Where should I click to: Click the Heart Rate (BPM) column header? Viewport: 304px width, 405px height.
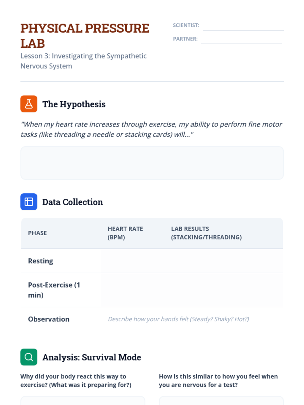pyautogui.click(x=125, y=233)
